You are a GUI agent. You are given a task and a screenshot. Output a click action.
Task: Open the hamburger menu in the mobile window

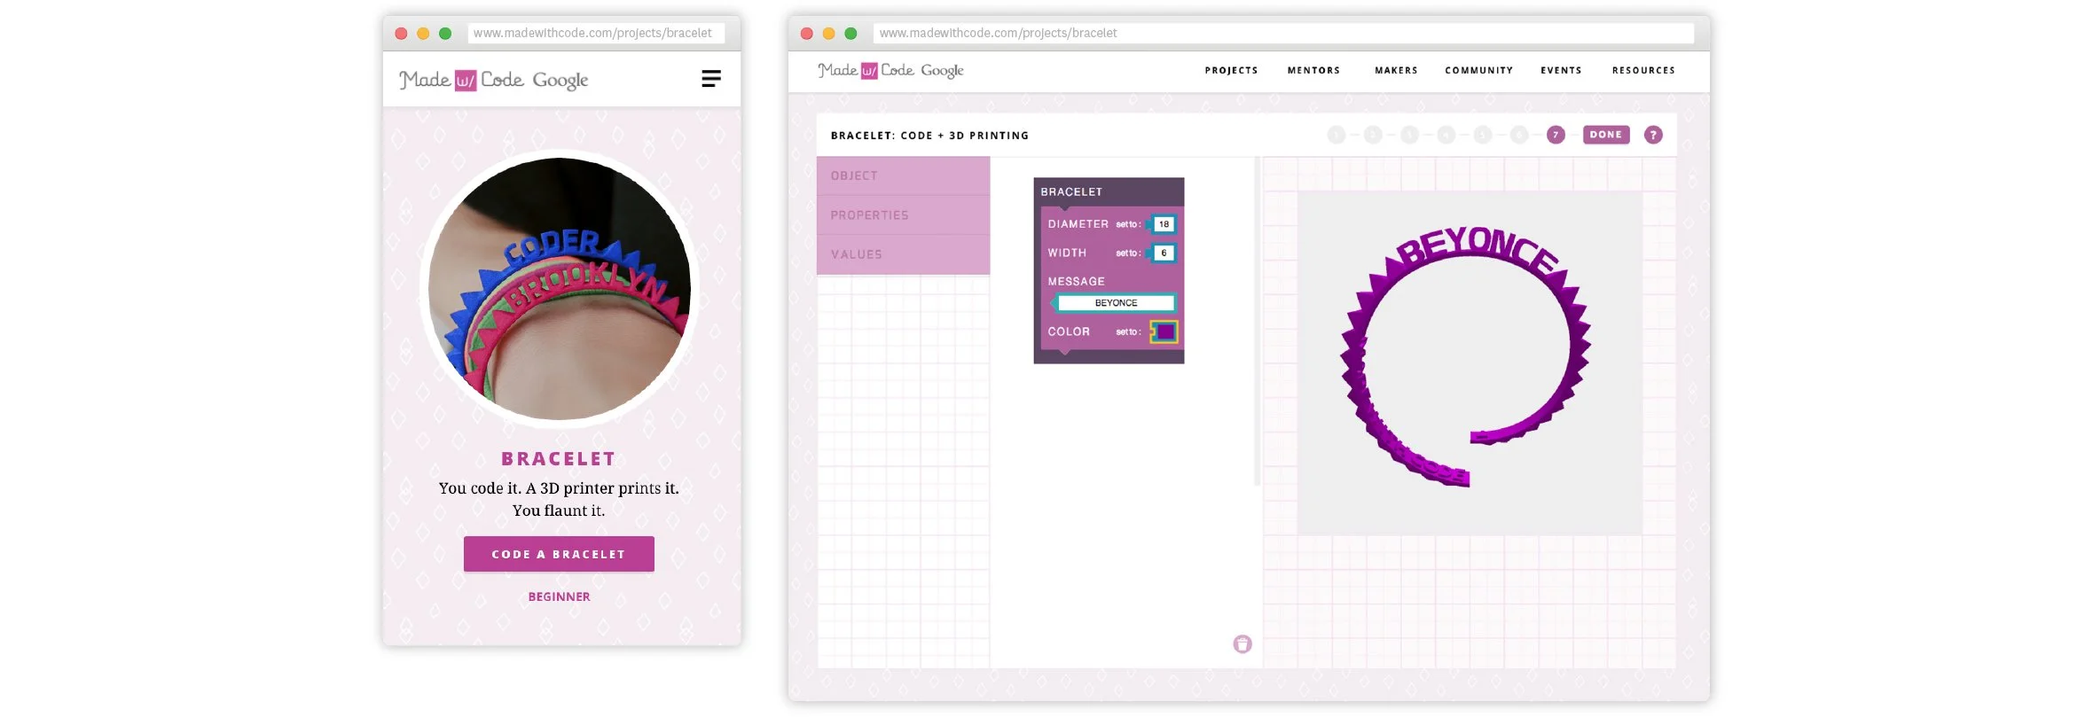tap(711, 79)
